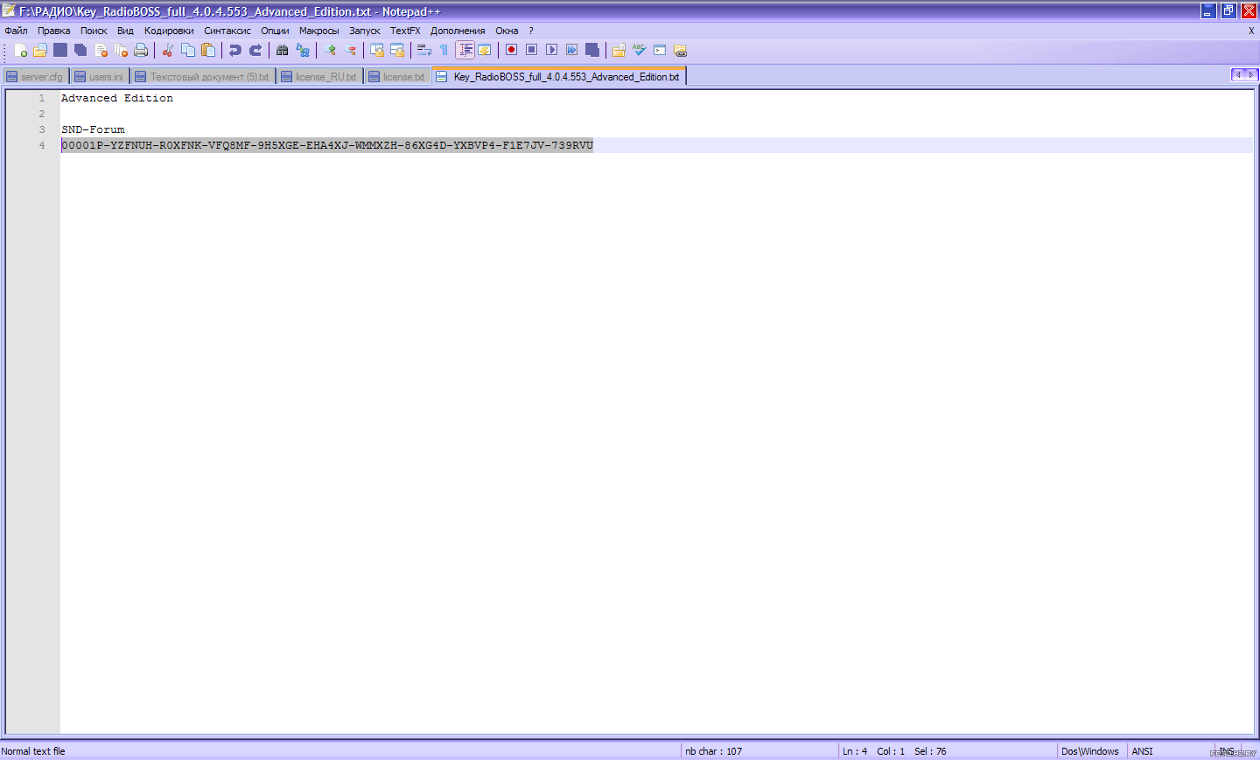This screenshot has height=760, width=1260.
Task: Save the recorded macro icon
Action: point(592,51)
